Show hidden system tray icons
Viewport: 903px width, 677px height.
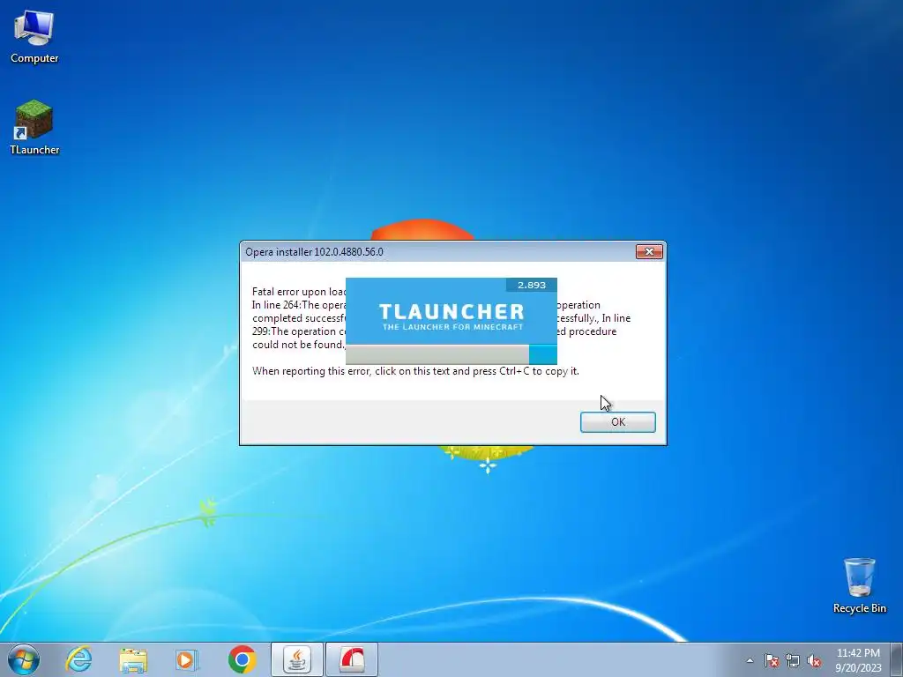click(x=750, y=660)
